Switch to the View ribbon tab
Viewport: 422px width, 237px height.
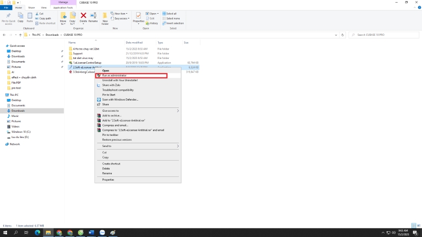[x=44, y=8]
